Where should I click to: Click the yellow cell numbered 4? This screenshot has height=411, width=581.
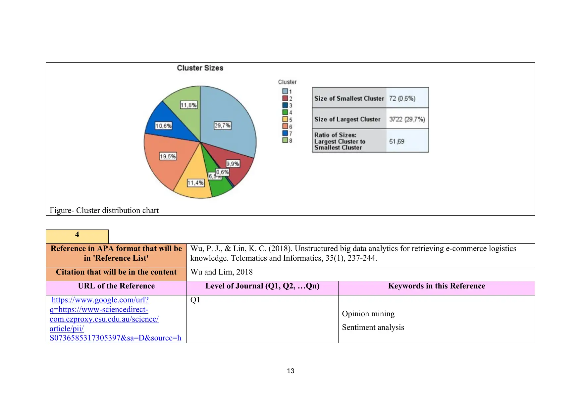[x=77, y=236]
